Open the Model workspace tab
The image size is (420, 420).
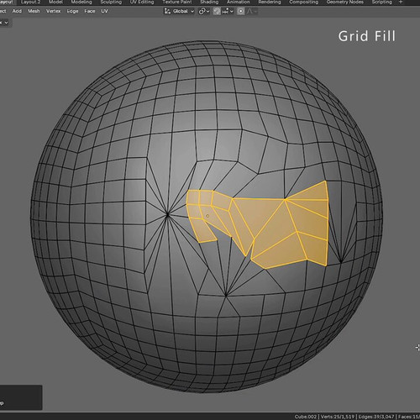(x=55, y=2)
